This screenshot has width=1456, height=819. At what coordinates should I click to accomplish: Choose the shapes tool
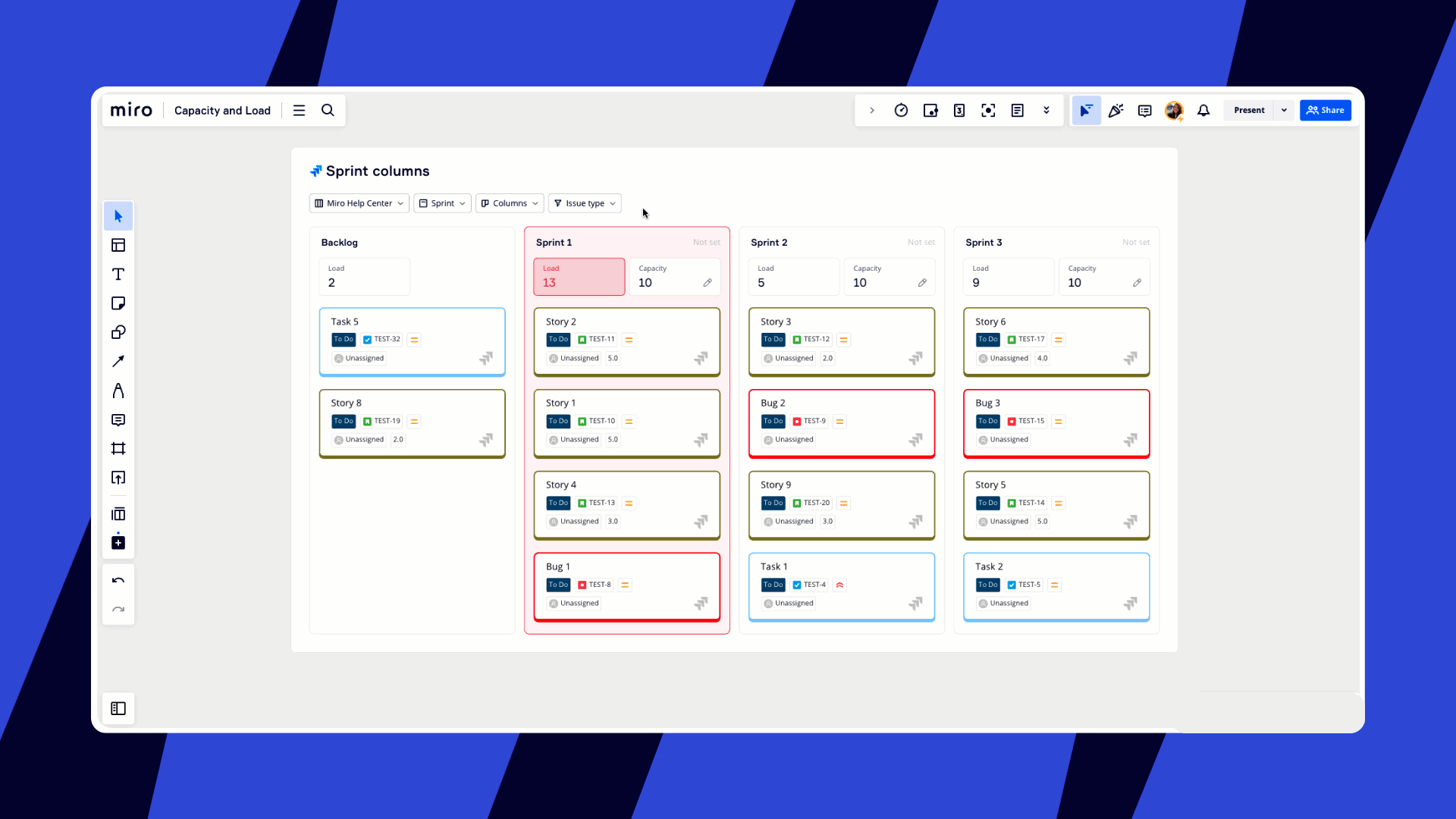[x=118, y=332]
